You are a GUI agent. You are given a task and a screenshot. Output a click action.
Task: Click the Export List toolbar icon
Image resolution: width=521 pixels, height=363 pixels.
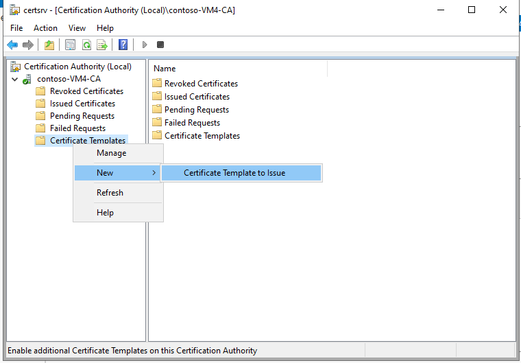102,45
